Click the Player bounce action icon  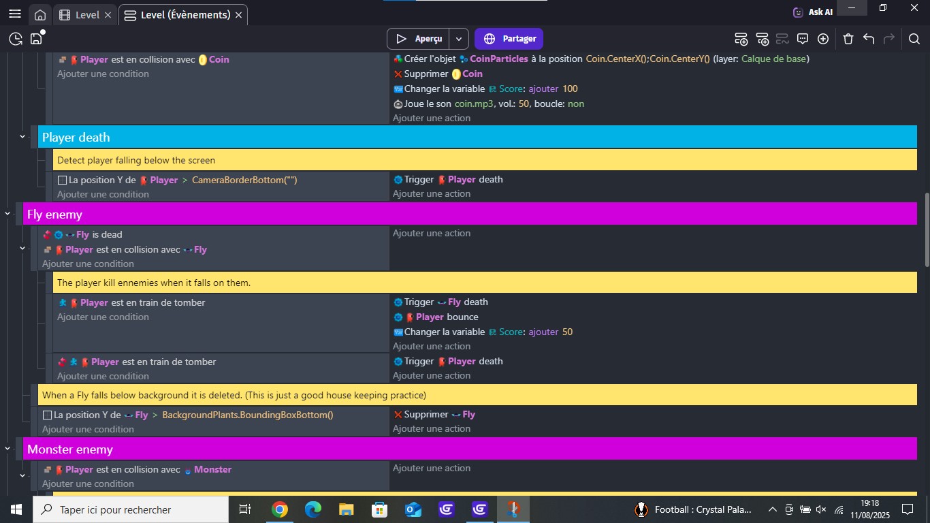398,317
